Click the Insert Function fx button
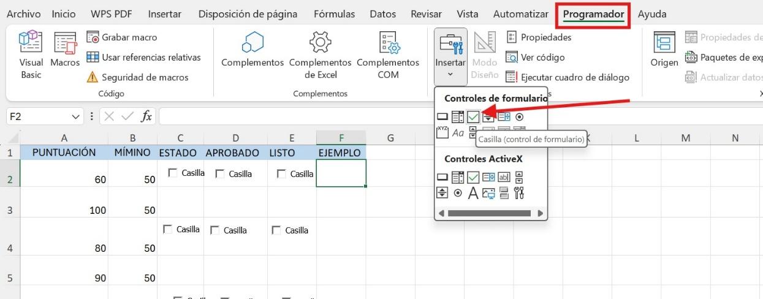 [x=146, y=116]
